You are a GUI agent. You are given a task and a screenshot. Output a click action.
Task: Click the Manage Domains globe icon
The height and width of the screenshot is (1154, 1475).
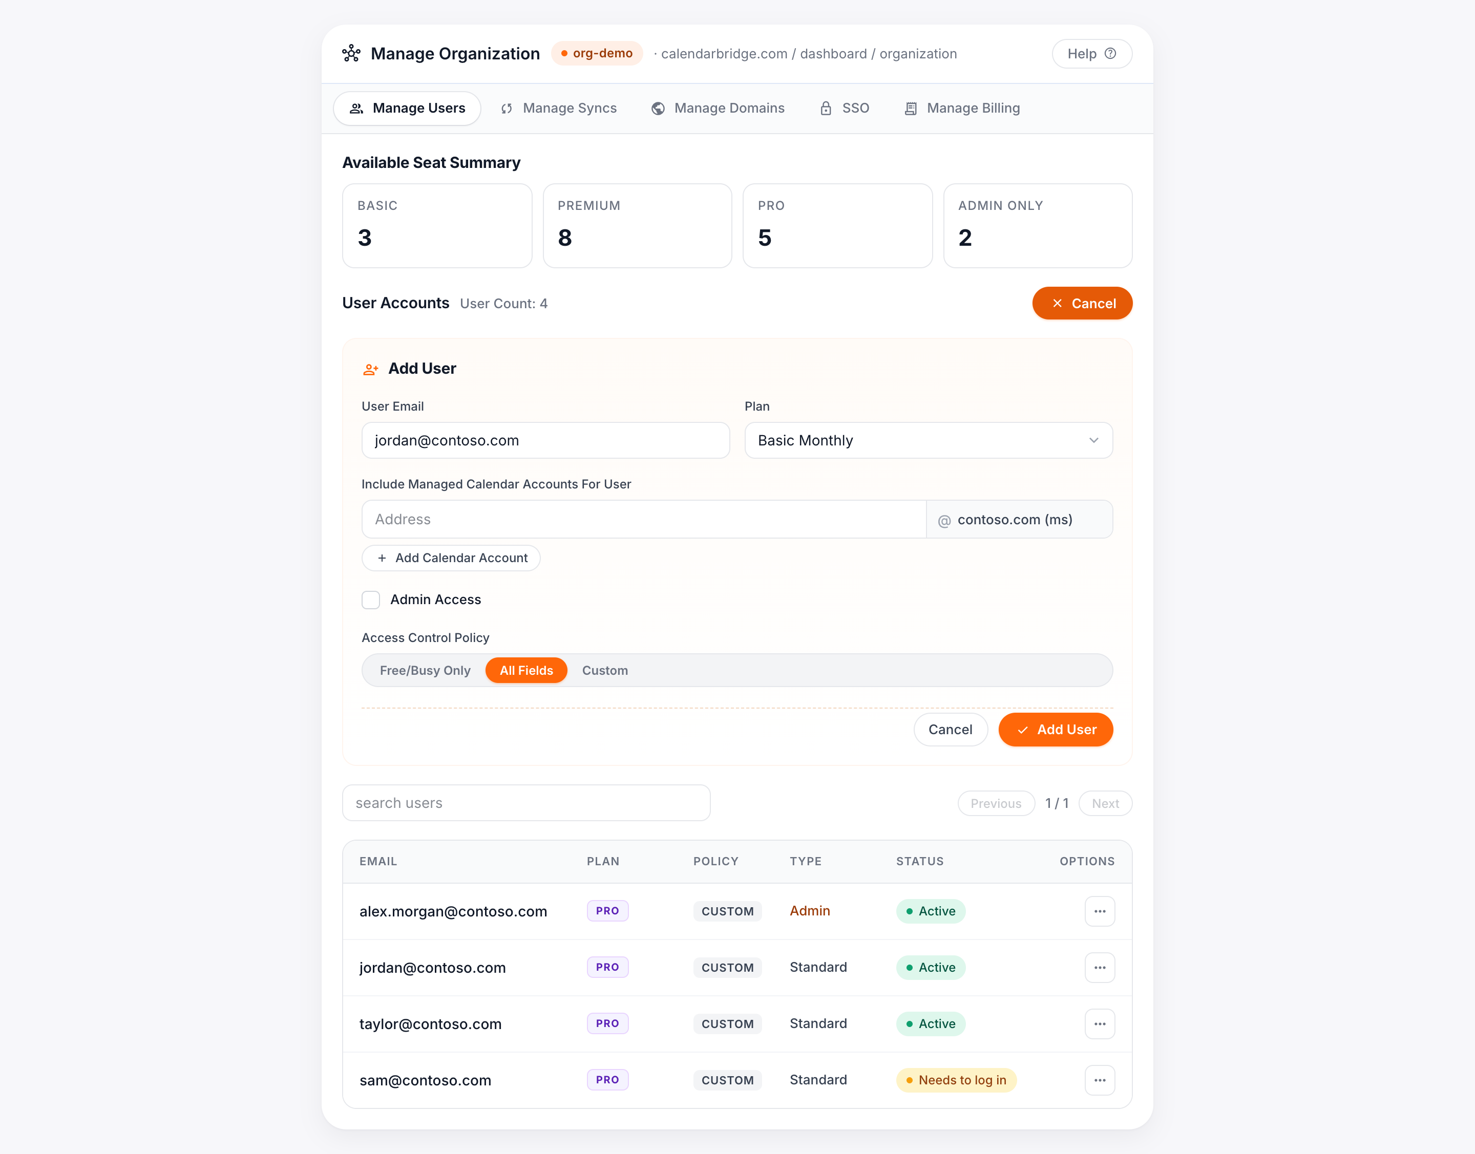pos(658,108)
